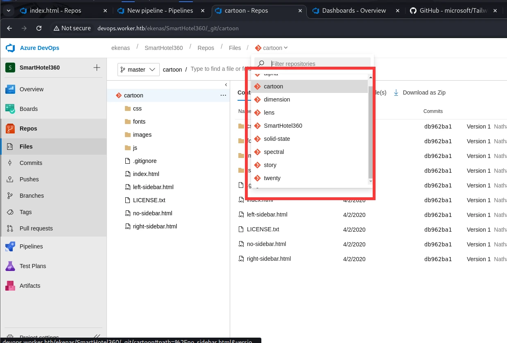Click the more options ellipsis beside cartoon
Screen dimensions: 507x343
223,95
